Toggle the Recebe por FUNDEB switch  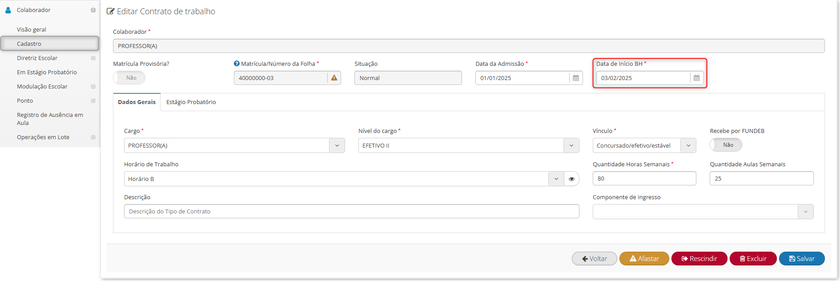[x=726, y=145]
